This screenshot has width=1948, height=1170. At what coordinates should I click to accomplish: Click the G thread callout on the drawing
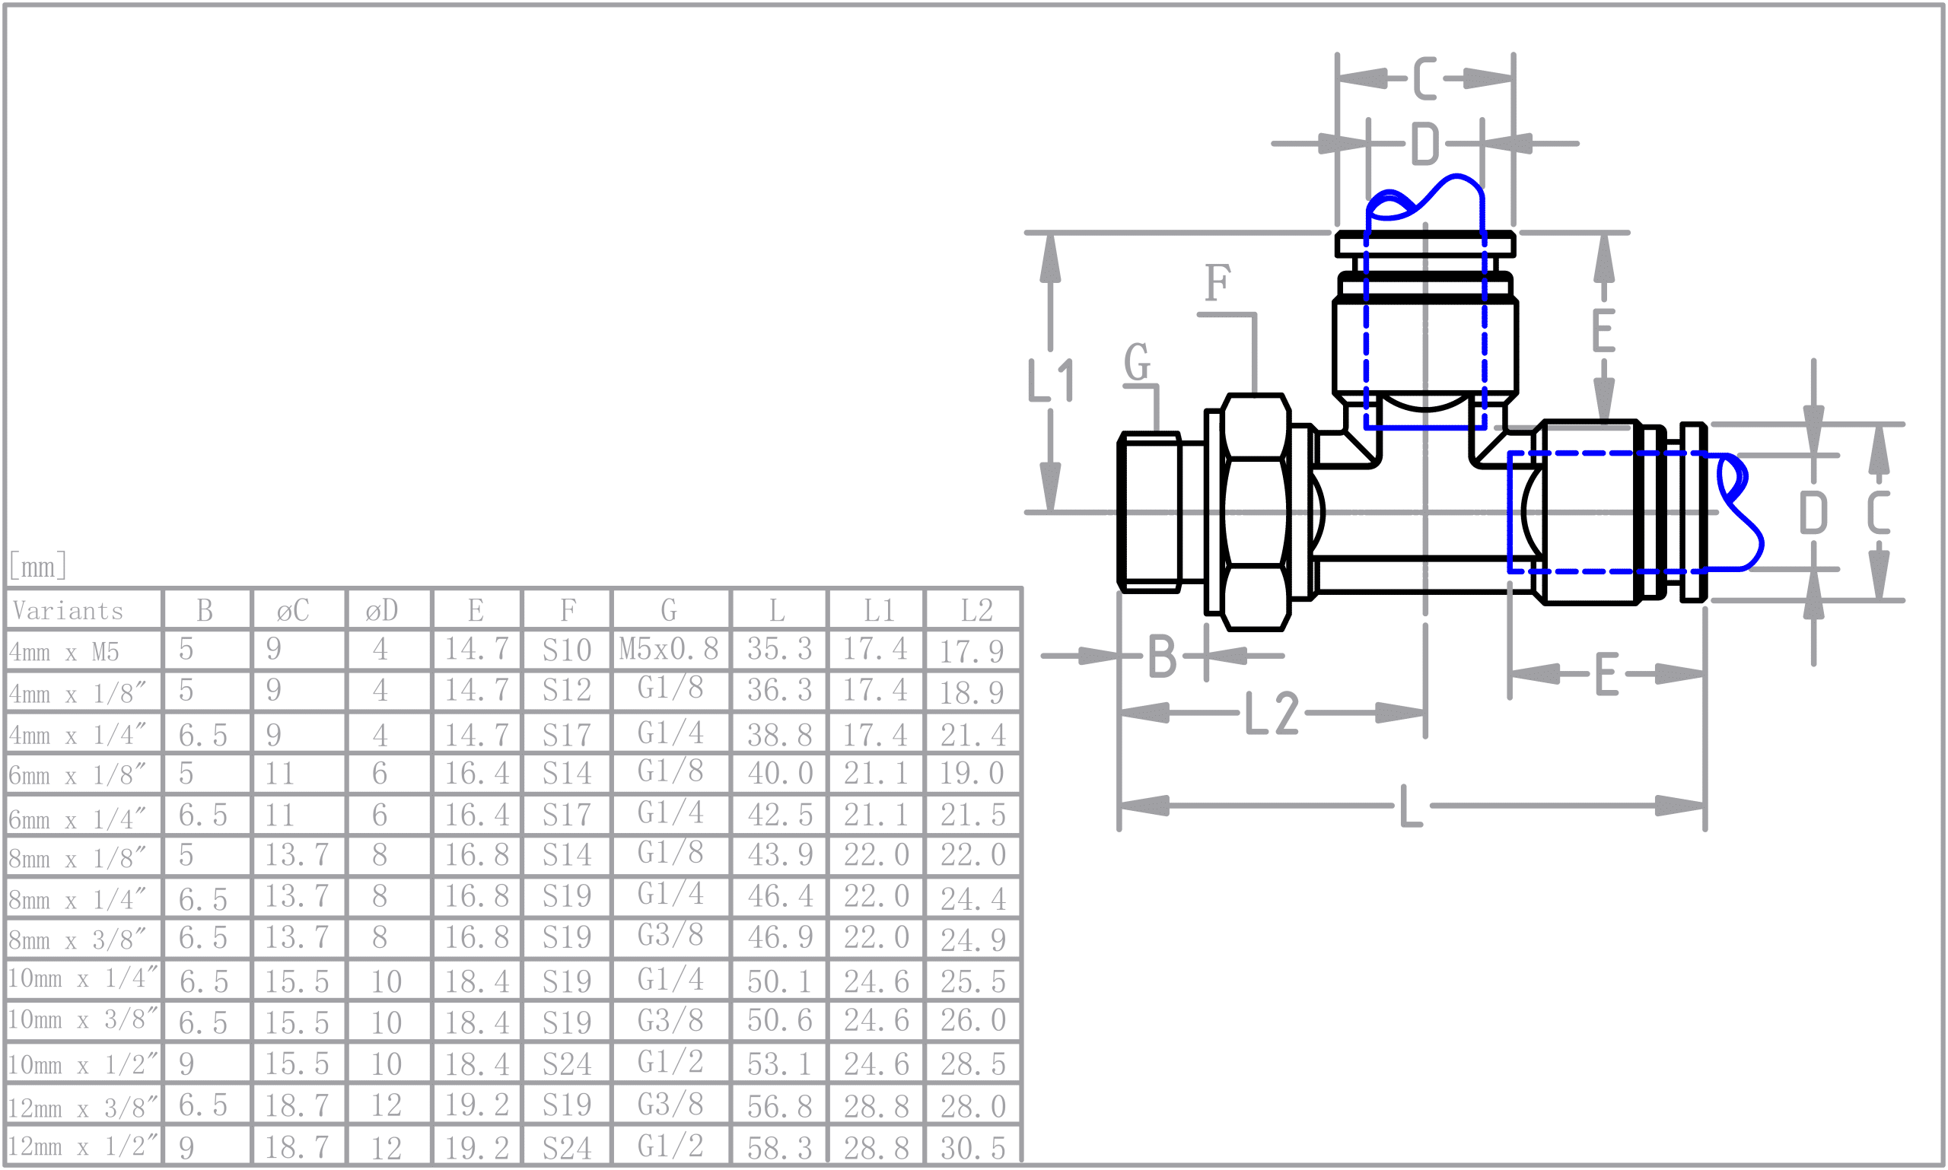tap(1138, 362)
